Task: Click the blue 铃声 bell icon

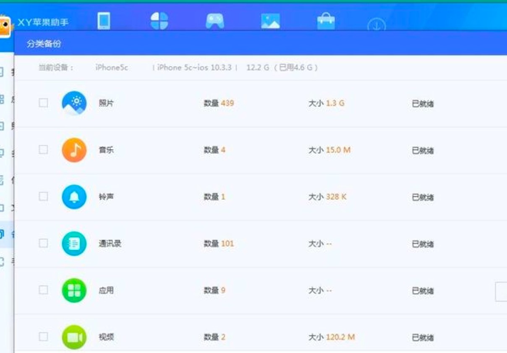Action: click(x=74, y=197)
